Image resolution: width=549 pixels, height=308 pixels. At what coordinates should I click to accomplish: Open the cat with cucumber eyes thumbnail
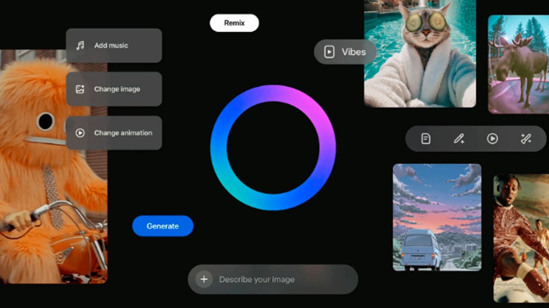point(419,53)
